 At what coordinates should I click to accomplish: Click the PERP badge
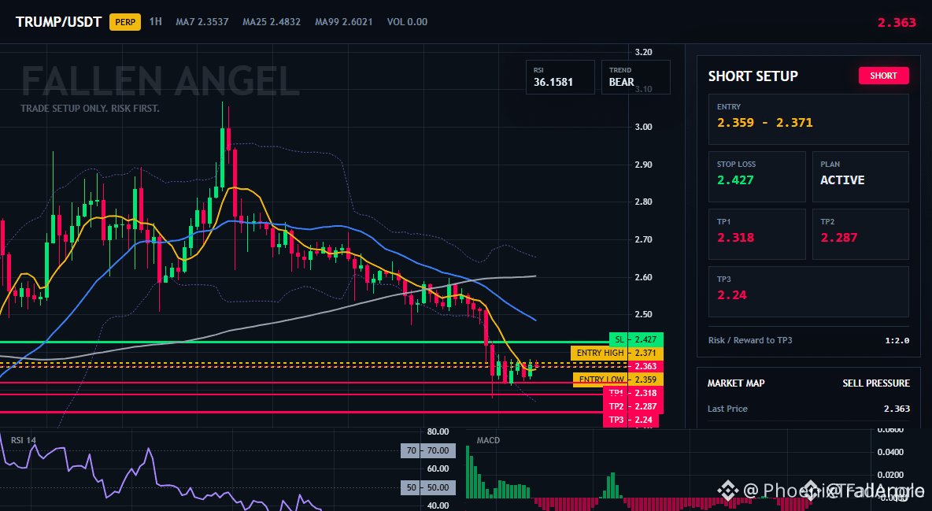pos(125,22)
